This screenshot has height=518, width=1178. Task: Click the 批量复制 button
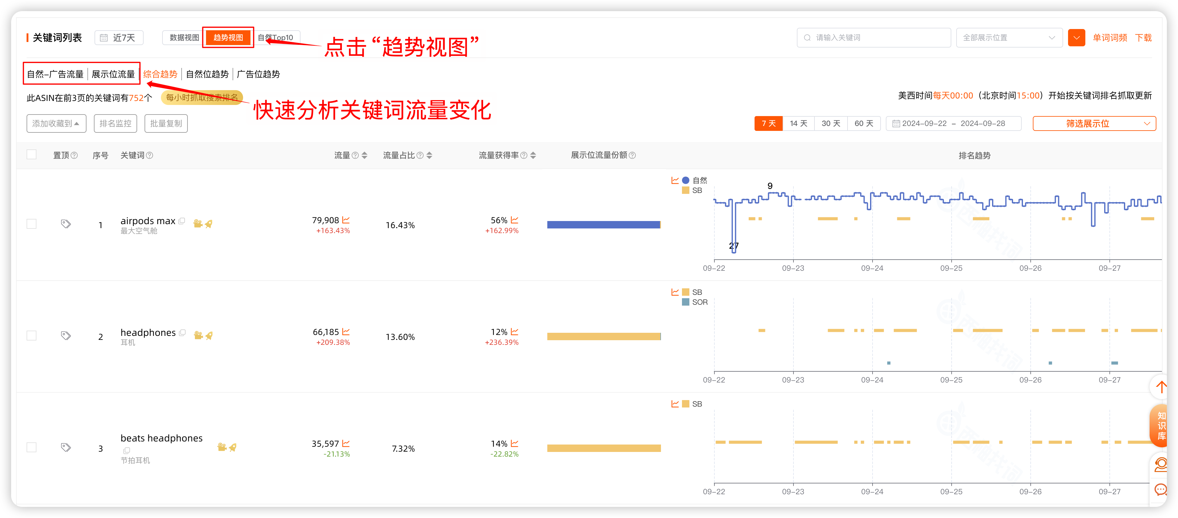(166, 123)
